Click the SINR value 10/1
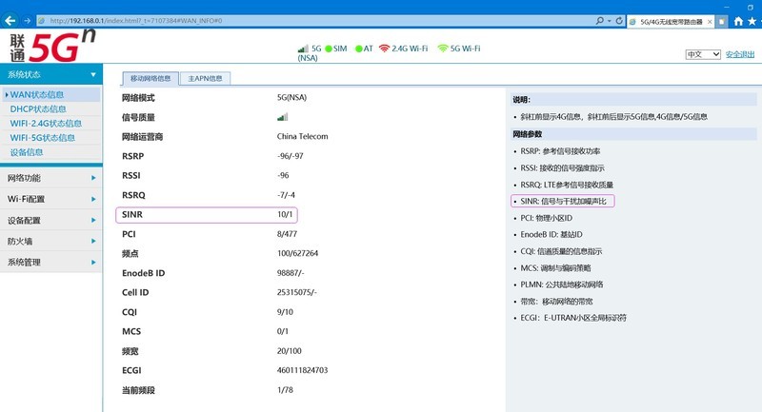The height and width of the screenshot is (412, 762). pos(285,214)
